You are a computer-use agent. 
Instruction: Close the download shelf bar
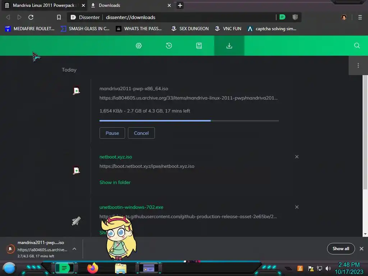pyautogui.click(x=362, y=249)
